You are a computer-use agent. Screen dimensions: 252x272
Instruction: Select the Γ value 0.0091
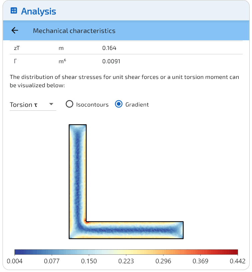[x=111, y=62]
